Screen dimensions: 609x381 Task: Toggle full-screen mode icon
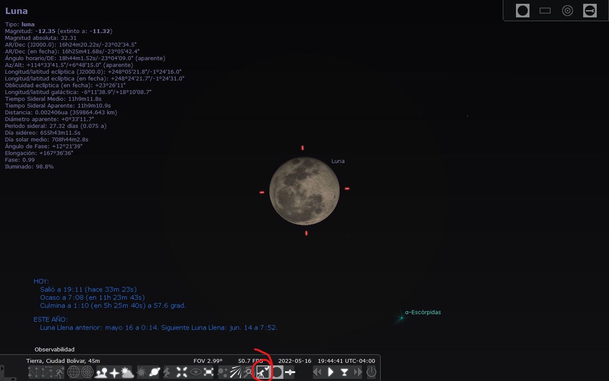(208, 372)
